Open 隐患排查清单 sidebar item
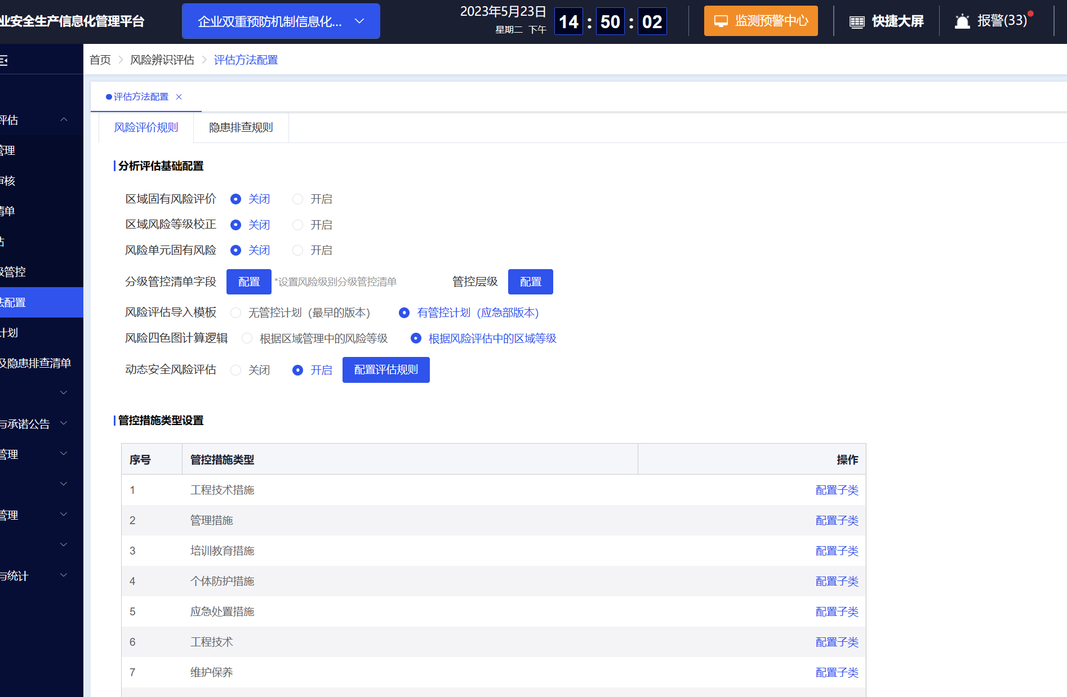1067x697 pixels. pyautogui.click(x=42, y=363)
